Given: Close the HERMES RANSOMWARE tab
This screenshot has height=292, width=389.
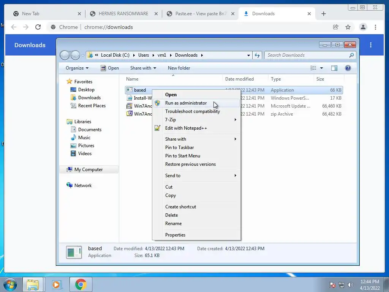Looking at the screenshot, I should click(x=156, y=14).
